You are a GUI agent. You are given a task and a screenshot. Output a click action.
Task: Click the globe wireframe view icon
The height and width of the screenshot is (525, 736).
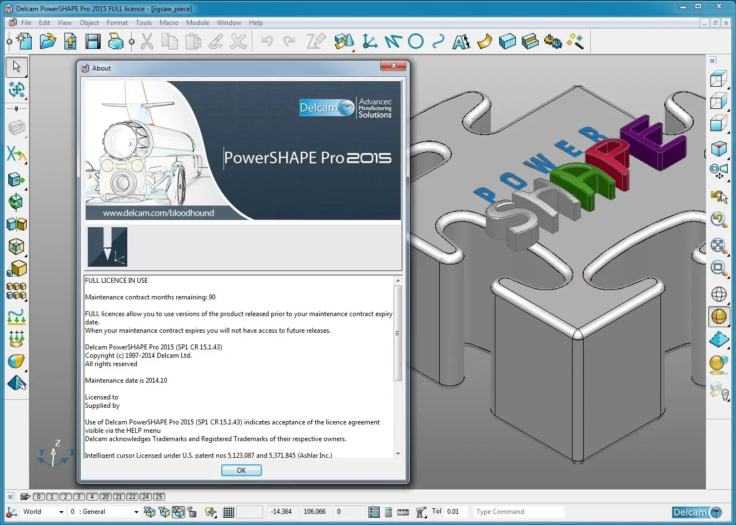tap(719, 294)
